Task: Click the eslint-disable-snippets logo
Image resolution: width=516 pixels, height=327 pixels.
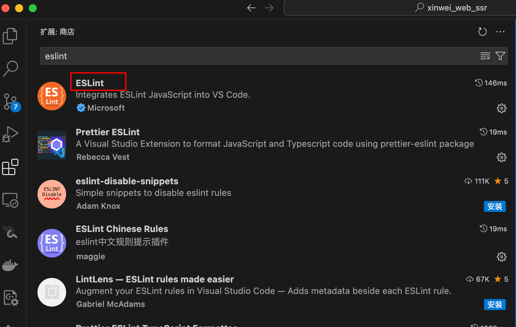Action: click(x=52, y=194)
